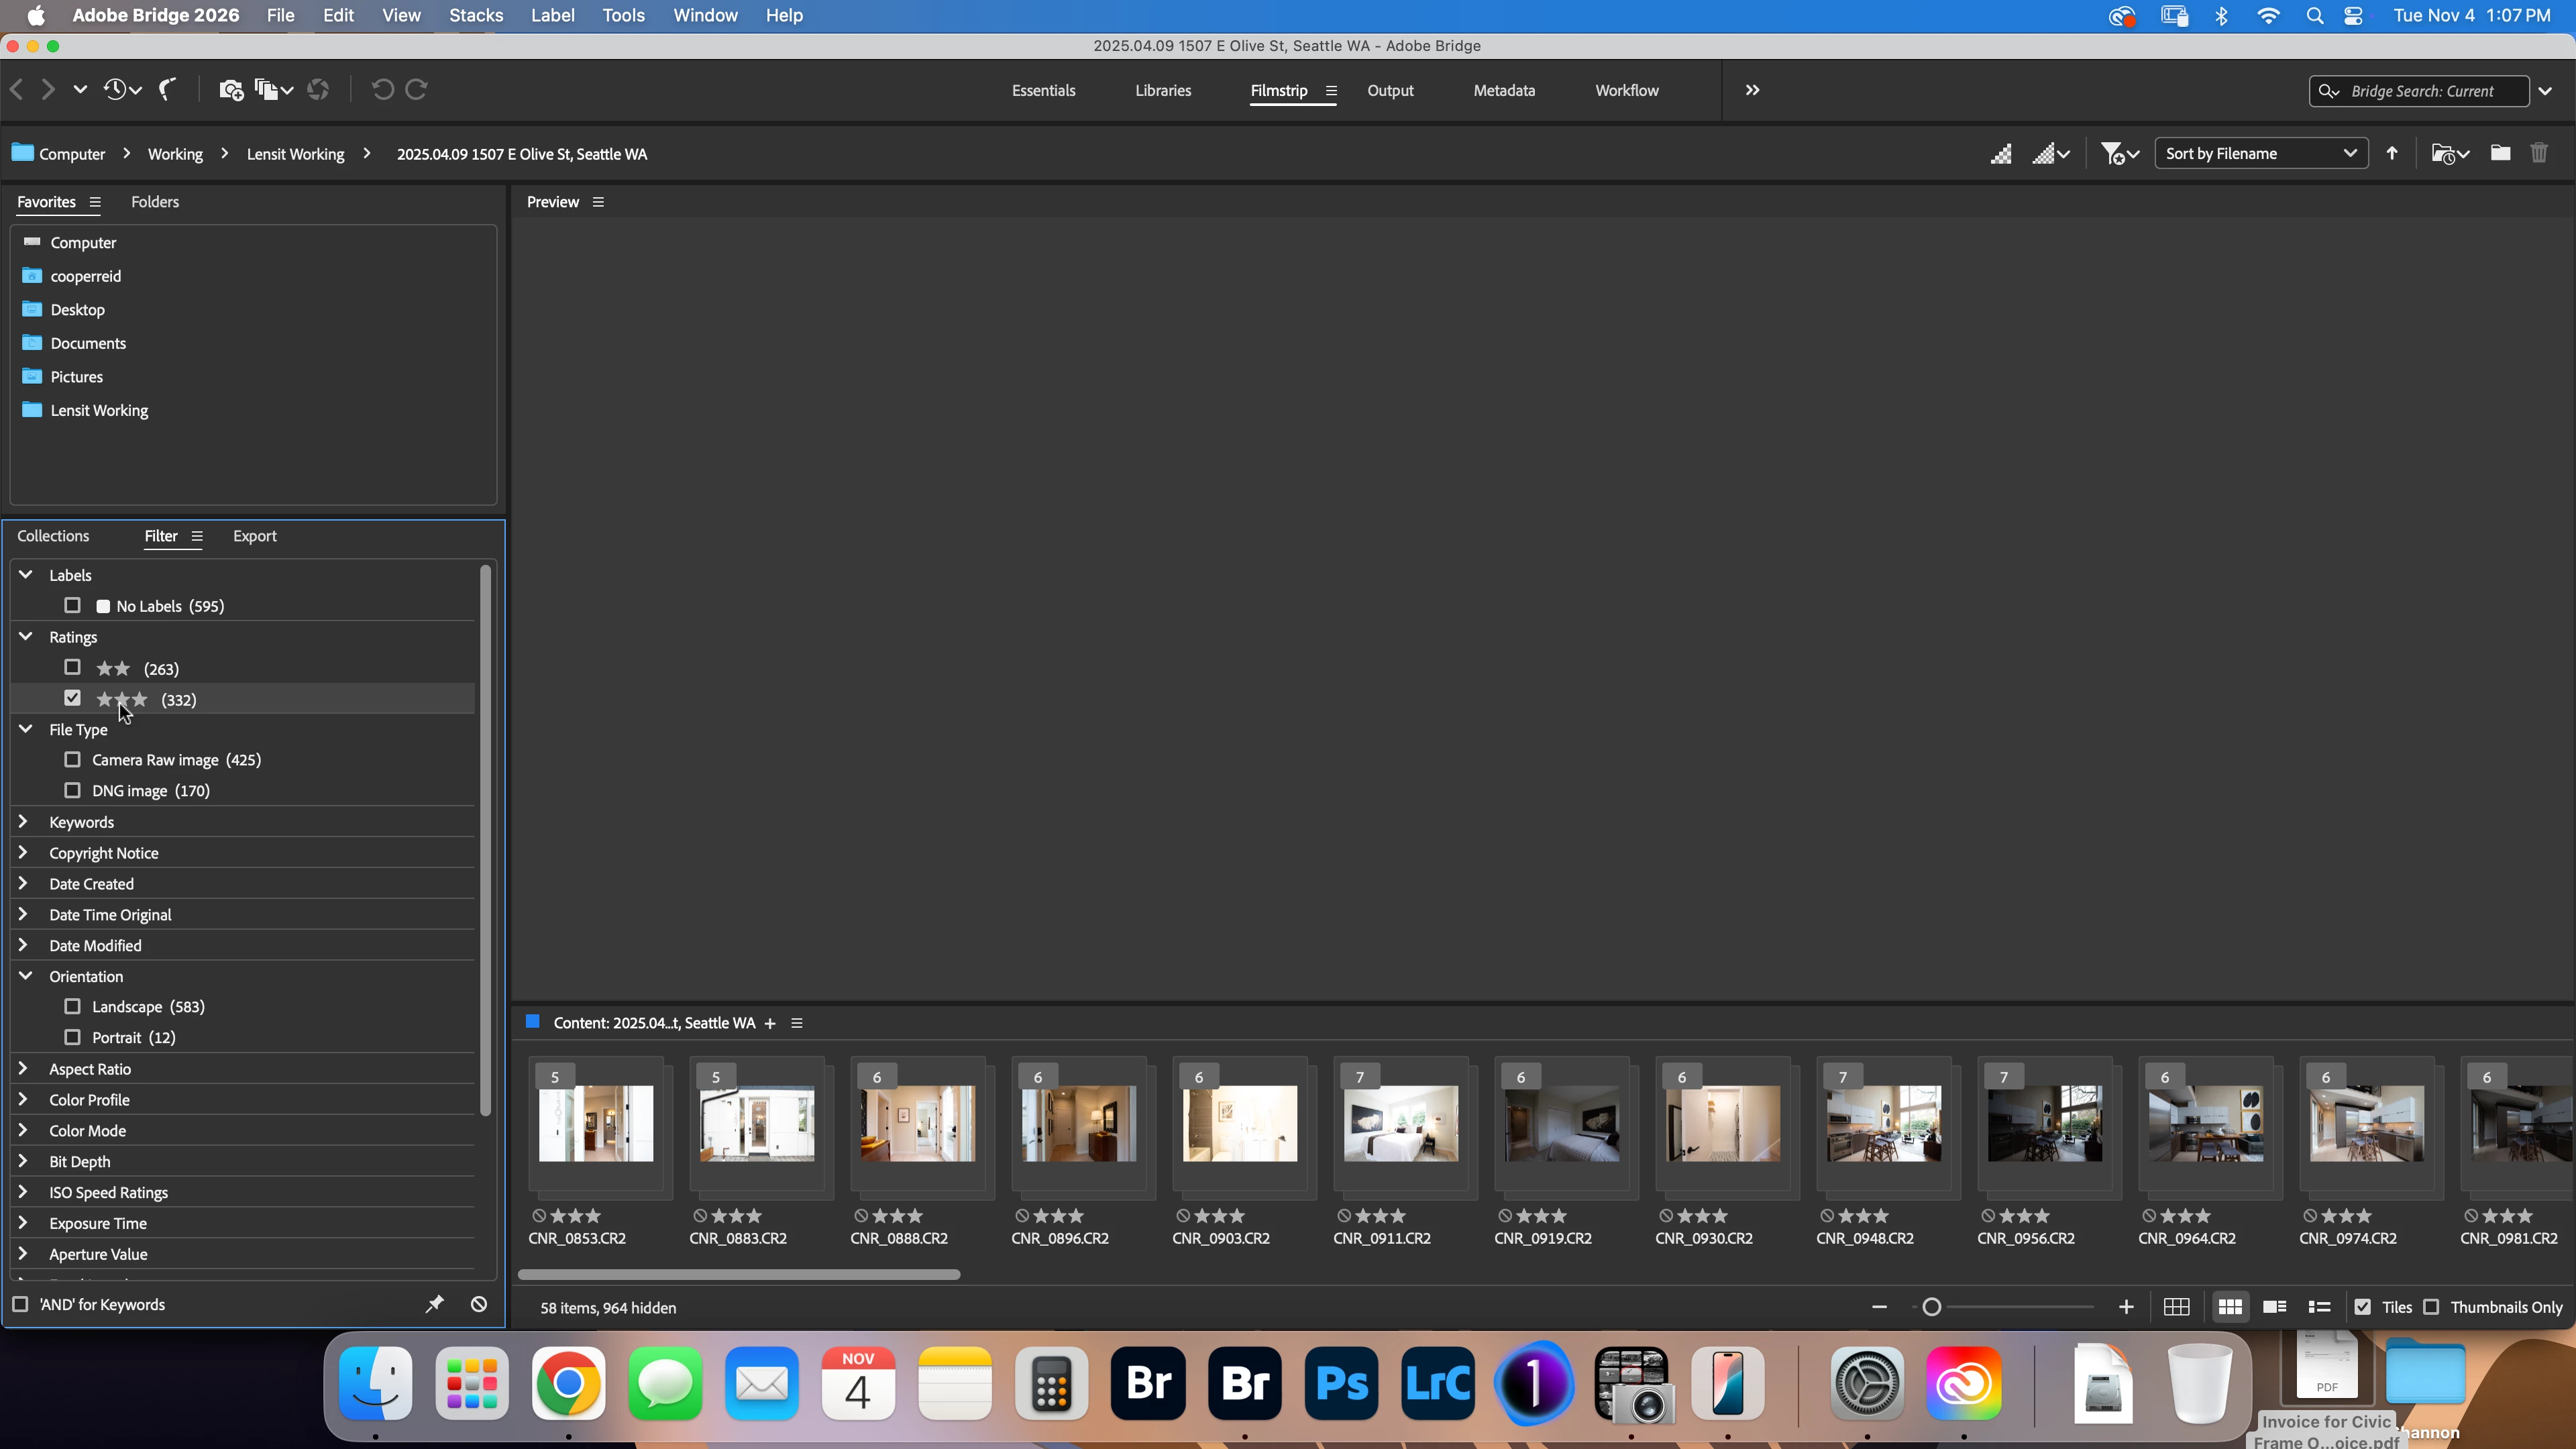
Task: Check the Camera Raw image filter
Action: point(72,760)
